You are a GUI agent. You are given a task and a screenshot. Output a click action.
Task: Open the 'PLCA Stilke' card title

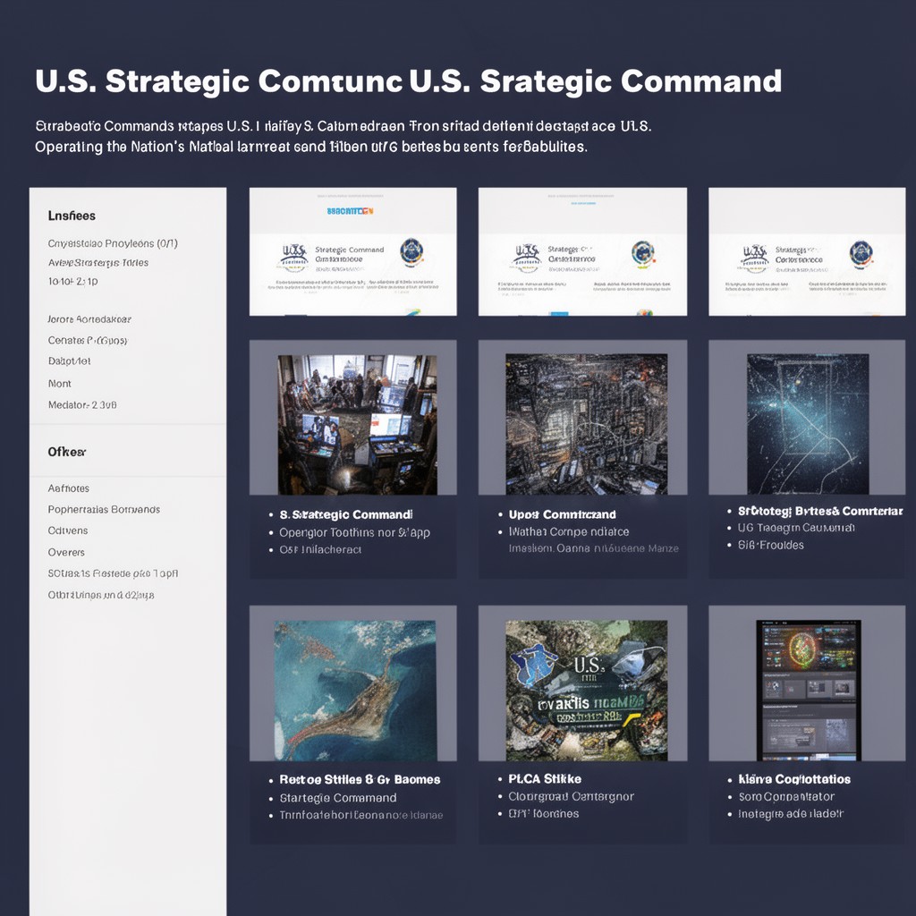click(x=545, y=779)
